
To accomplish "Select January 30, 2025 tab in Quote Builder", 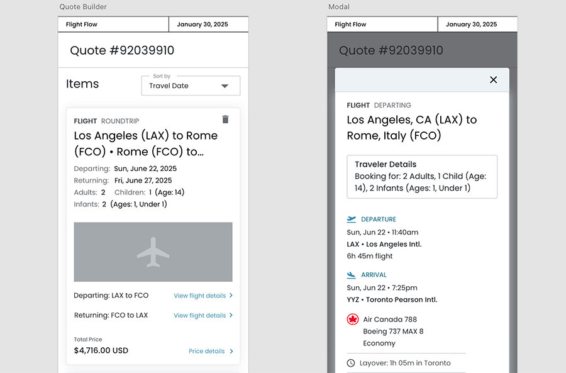I will click(203, 25).
